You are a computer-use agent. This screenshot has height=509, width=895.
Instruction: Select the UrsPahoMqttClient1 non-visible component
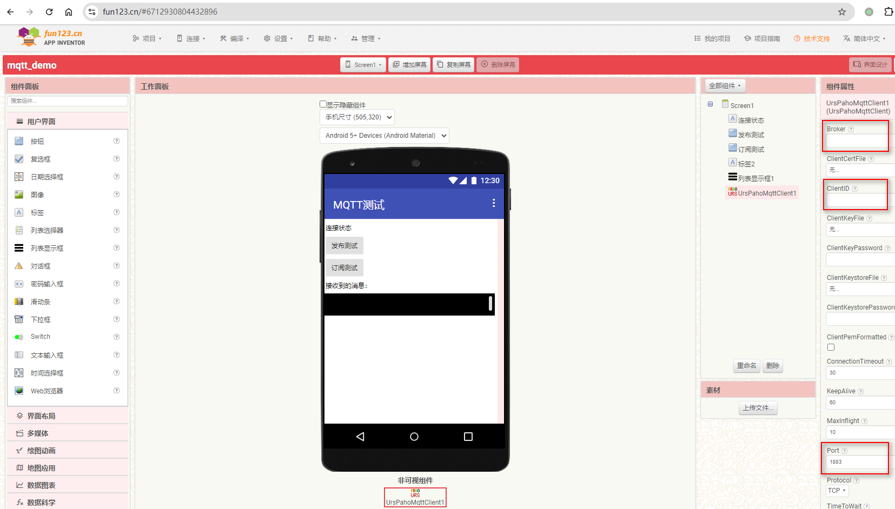tap(415, 496)
